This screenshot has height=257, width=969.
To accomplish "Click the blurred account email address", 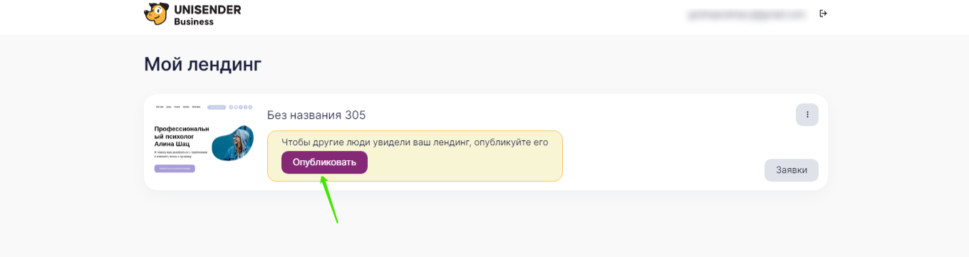I will 746,14.
